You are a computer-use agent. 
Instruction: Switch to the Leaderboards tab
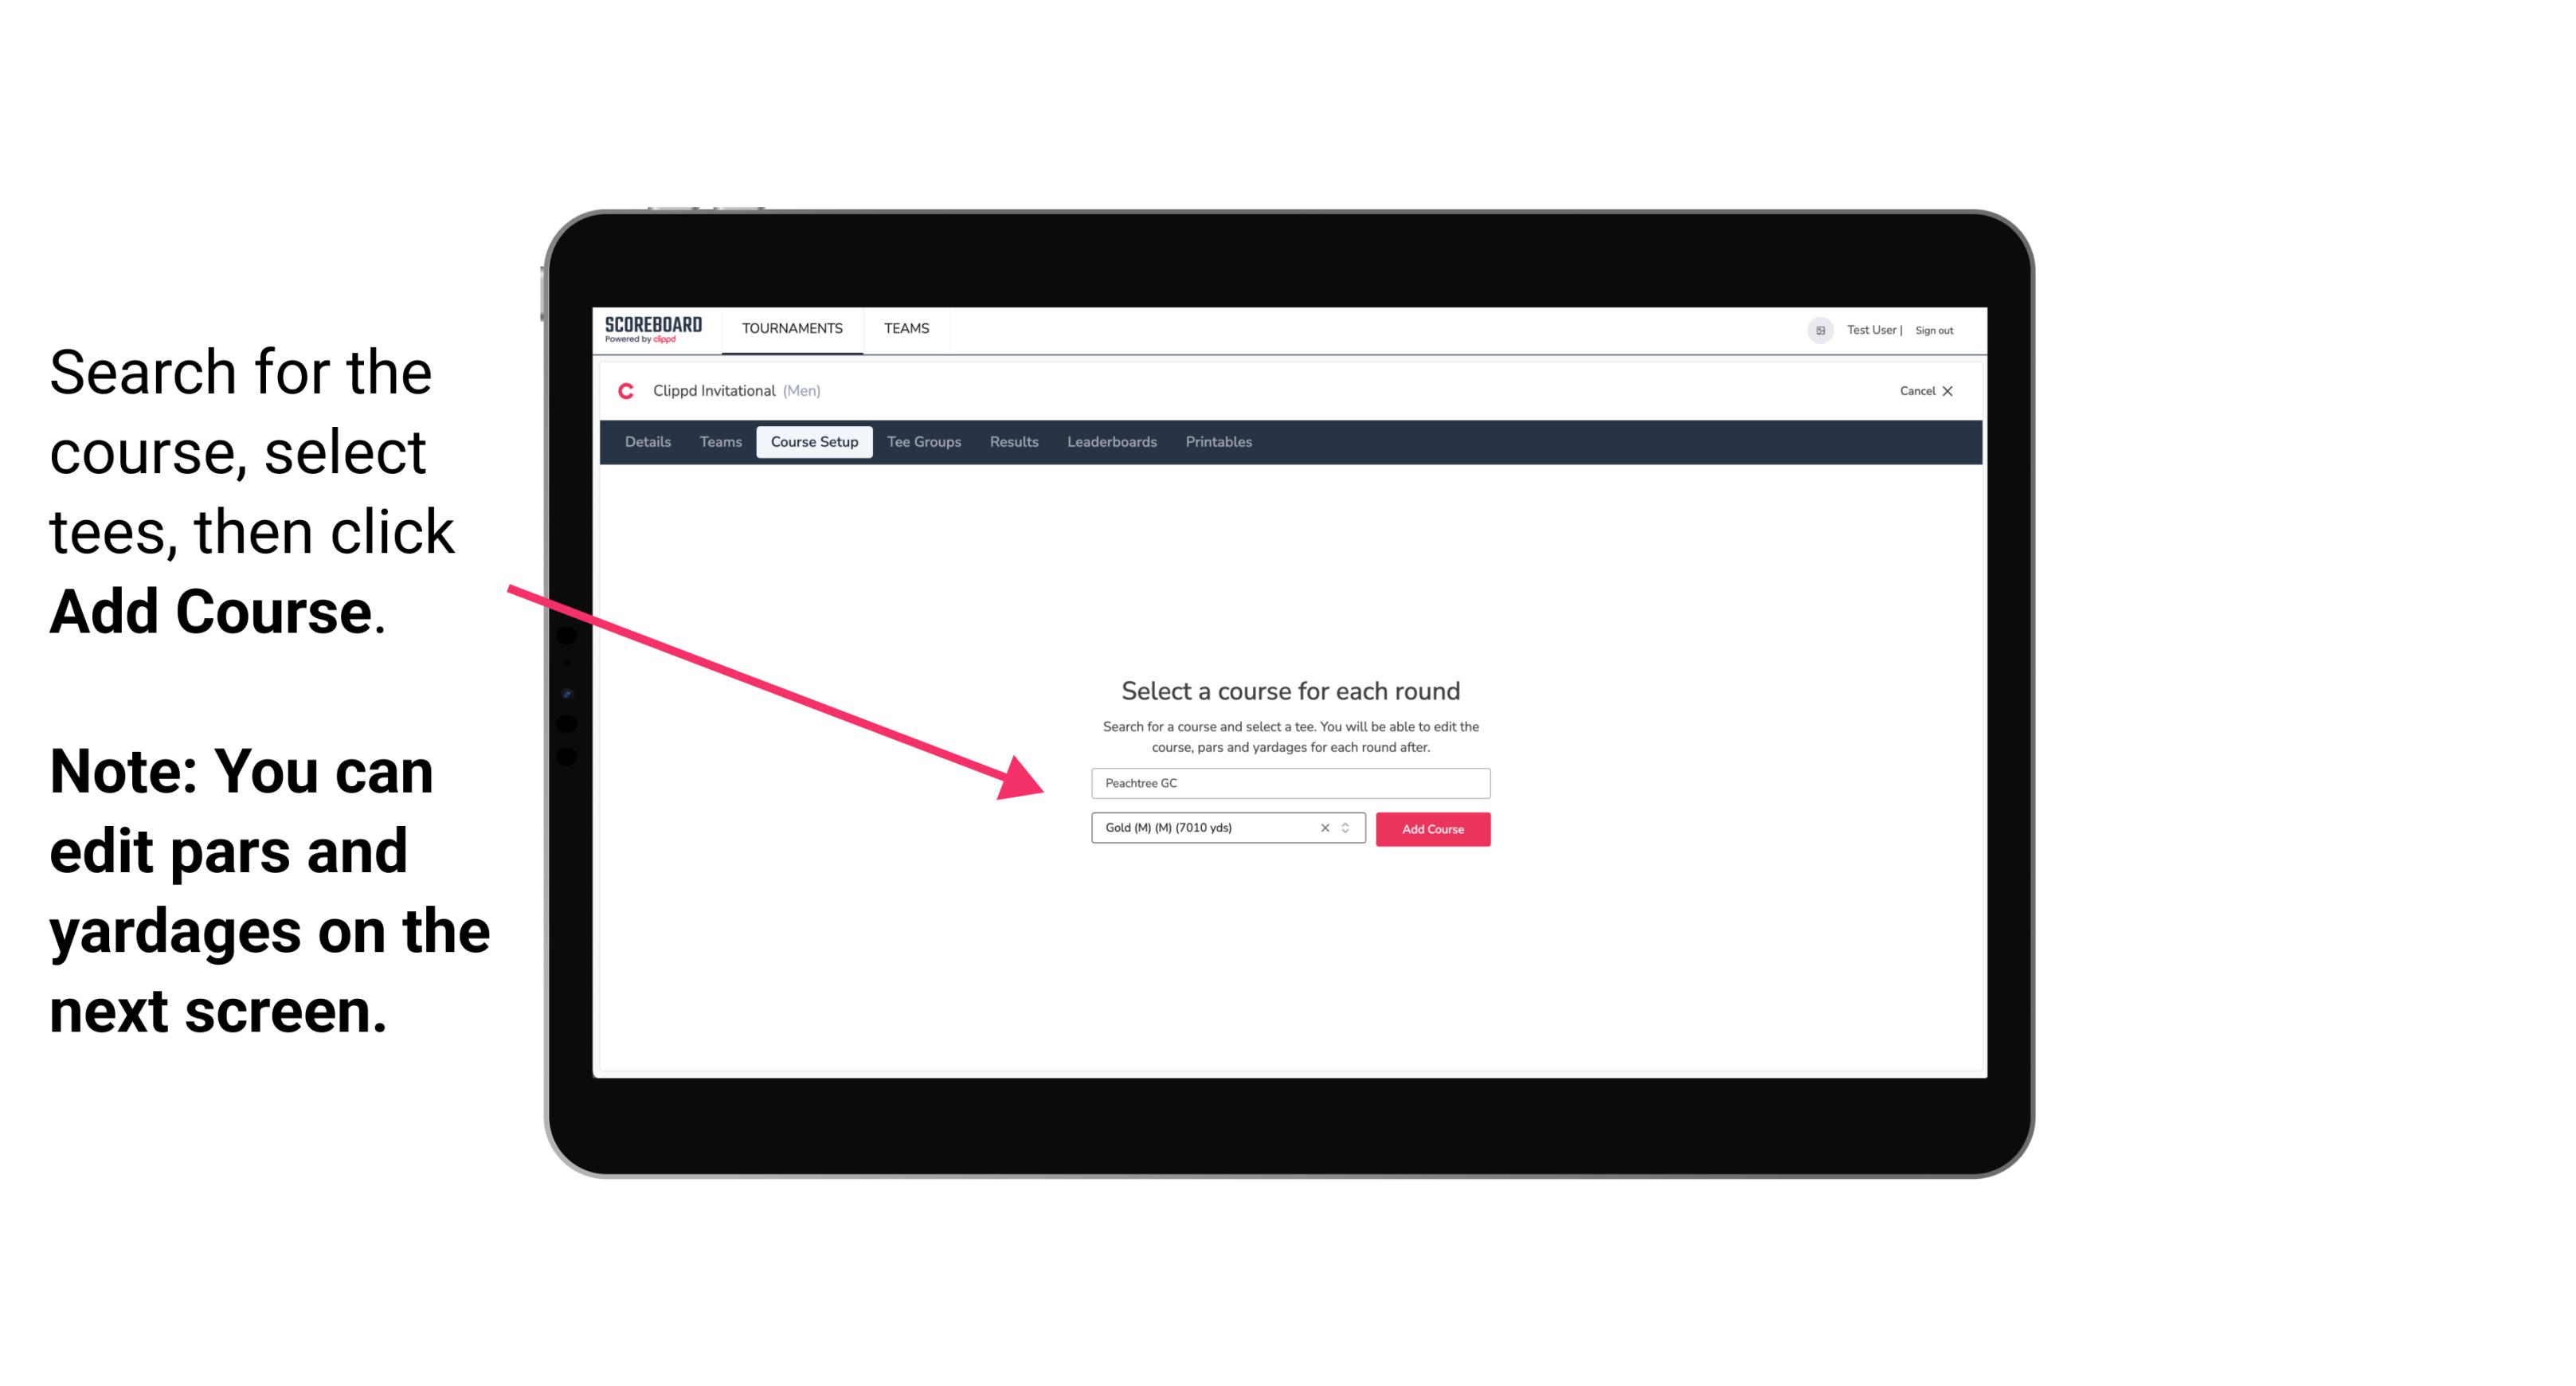click(x=1112, y=440)
